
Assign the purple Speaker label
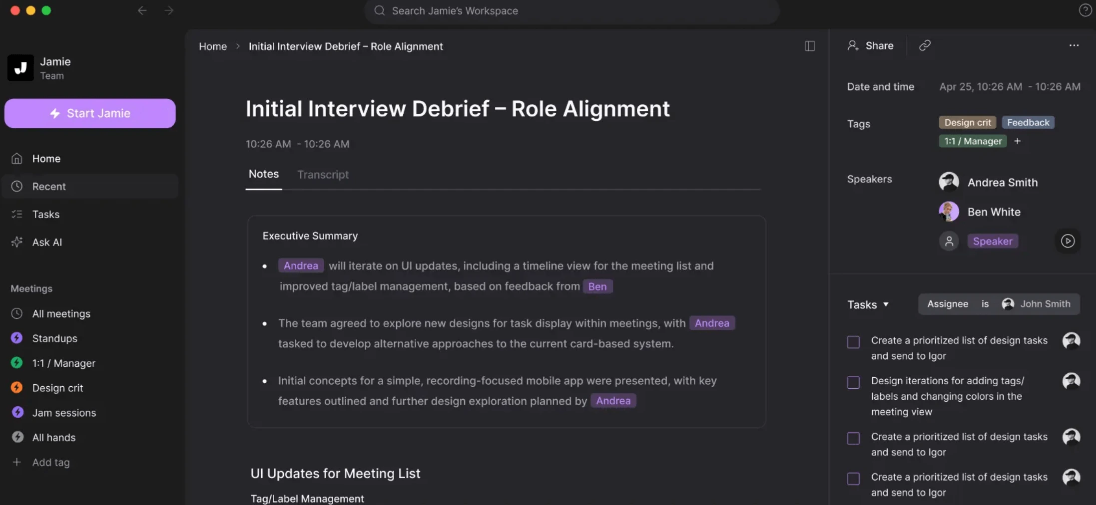(x=993, y=242)
